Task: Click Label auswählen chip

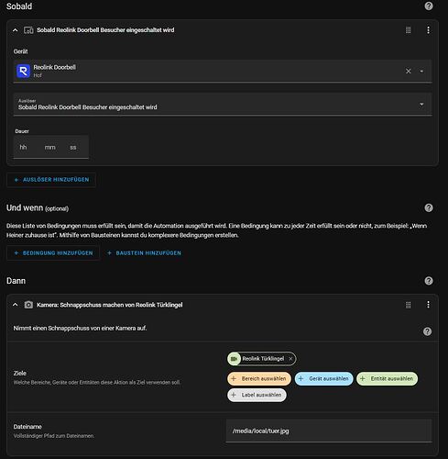Action: [x=257, y=395]
